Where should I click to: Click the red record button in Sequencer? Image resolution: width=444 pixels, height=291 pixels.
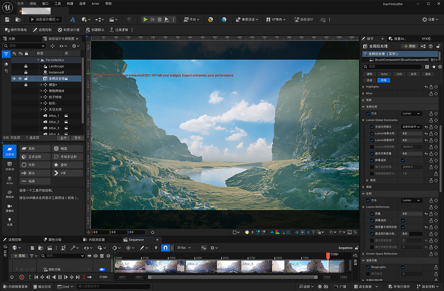(x=21, y=277)
